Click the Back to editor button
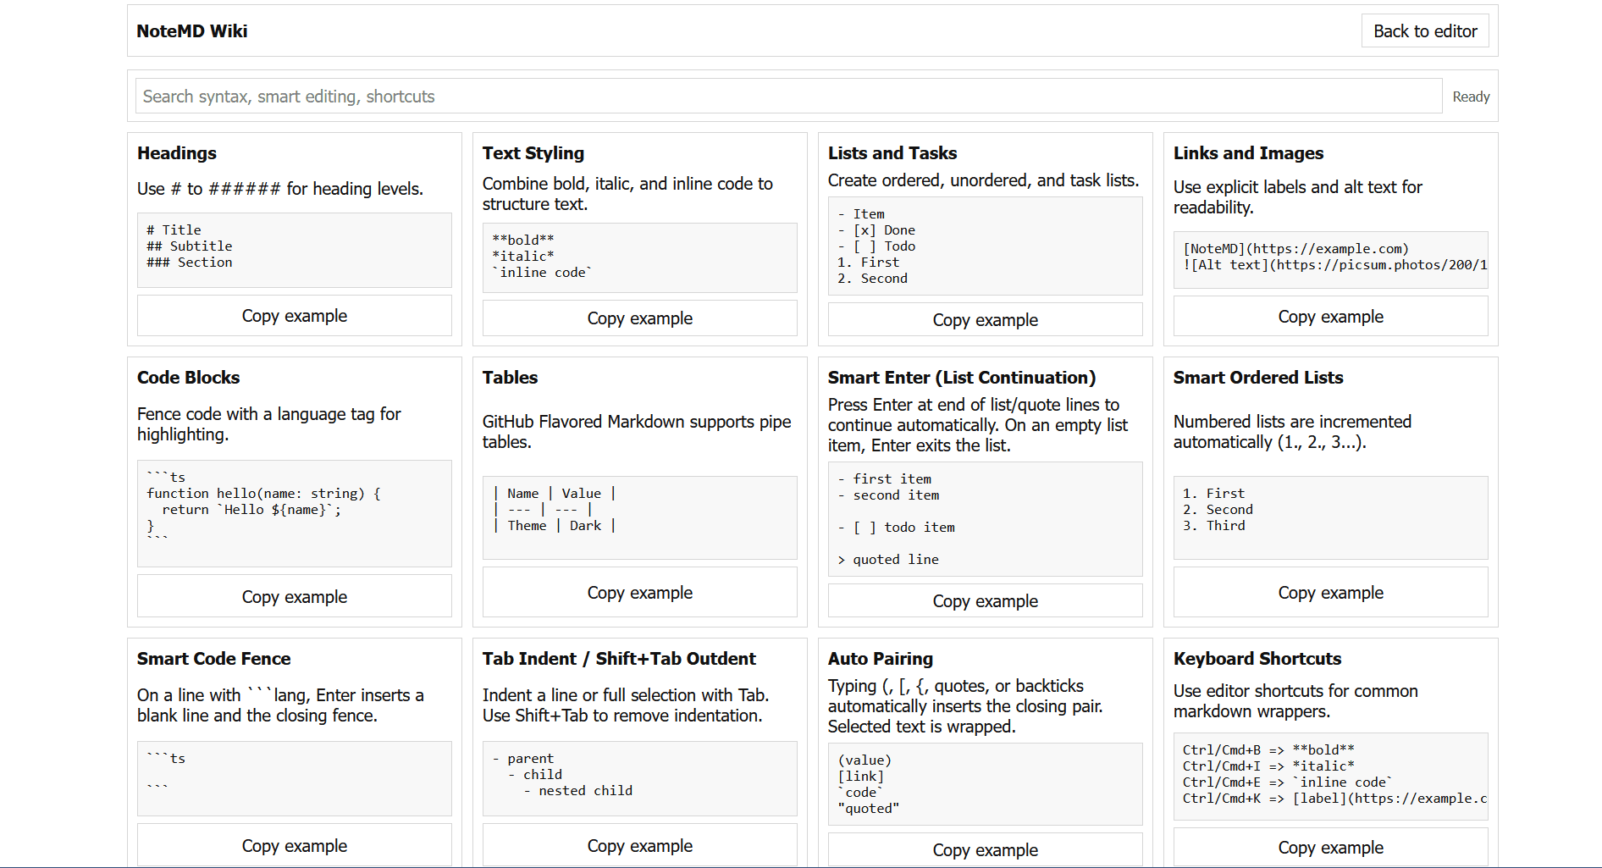Screen dimensions: 1602x868 1425,30
